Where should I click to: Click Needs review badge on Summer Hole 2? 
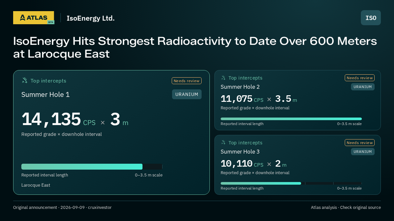click(360, 78)
